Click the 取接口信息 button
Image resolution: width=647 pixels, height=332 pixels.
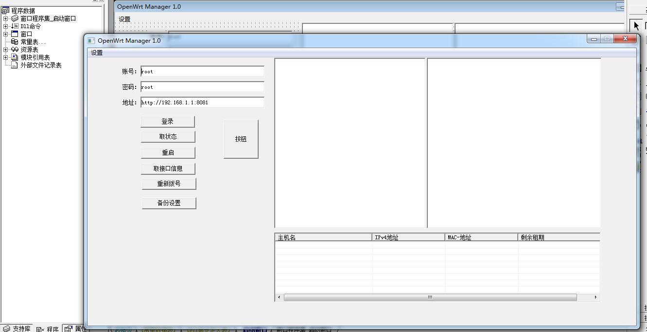coord(168,168)
